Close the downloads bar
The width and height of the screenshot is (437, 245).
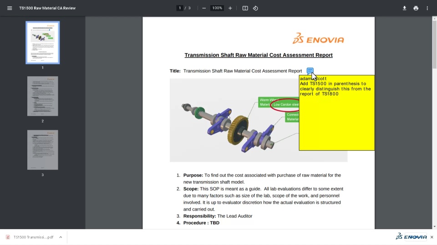pyautogui.click(x=432, y=237)
